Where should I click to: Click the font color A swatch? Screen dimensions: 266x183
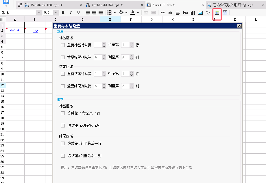click(x=132, y=13)
